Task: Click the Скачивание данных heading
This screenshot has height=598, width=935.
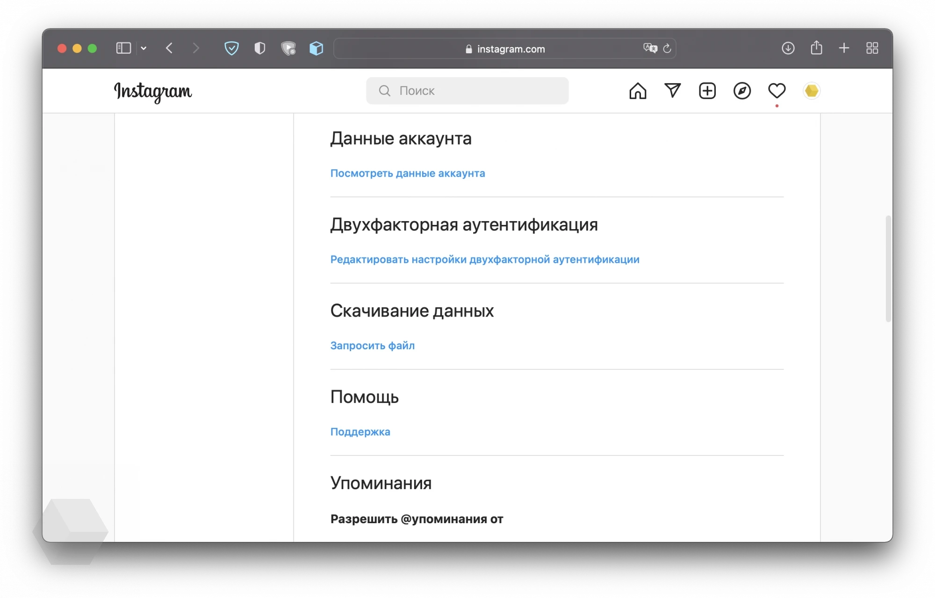Action: click(412, 311)
